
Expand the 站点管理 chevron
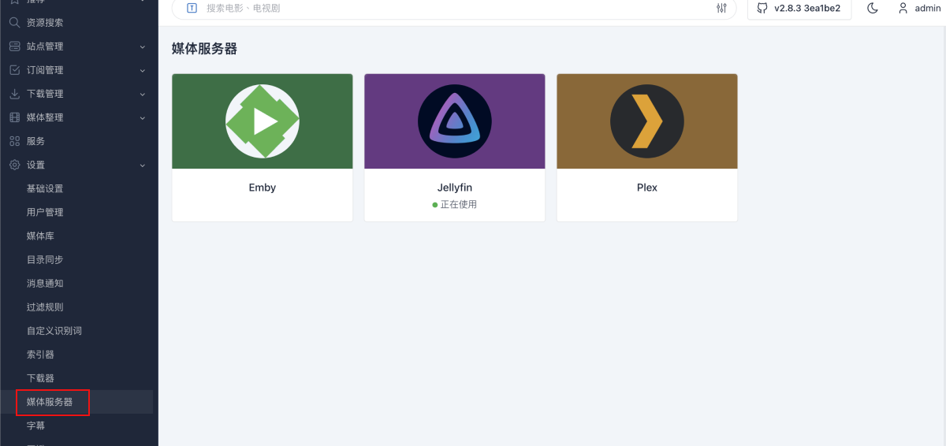[x=143, y=46]
